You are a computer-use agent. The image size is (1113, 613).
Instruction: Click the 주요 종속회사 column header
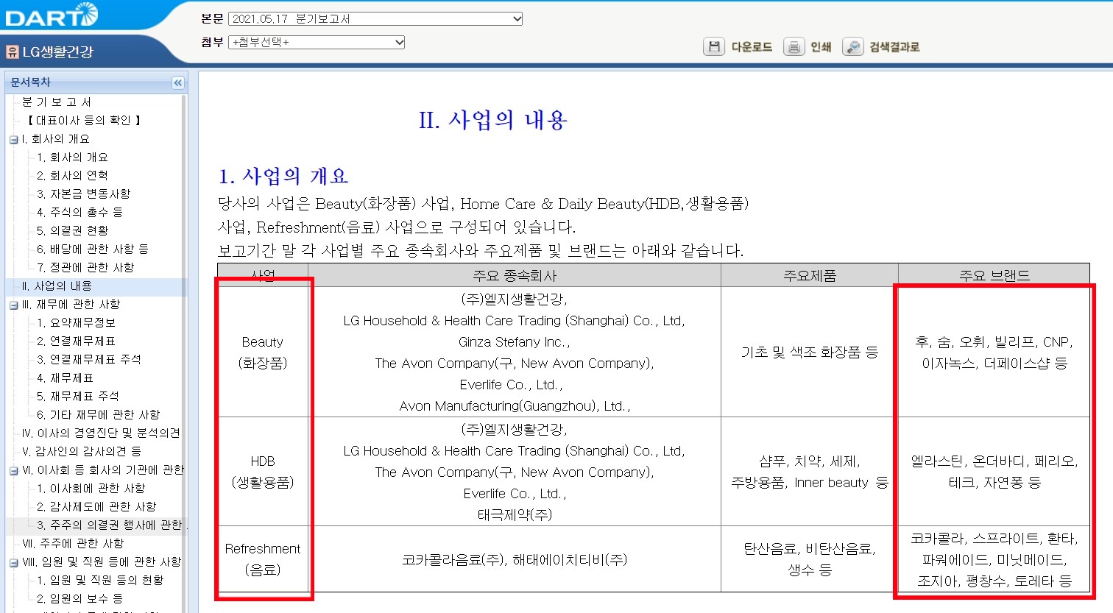(x=515, y=275)
